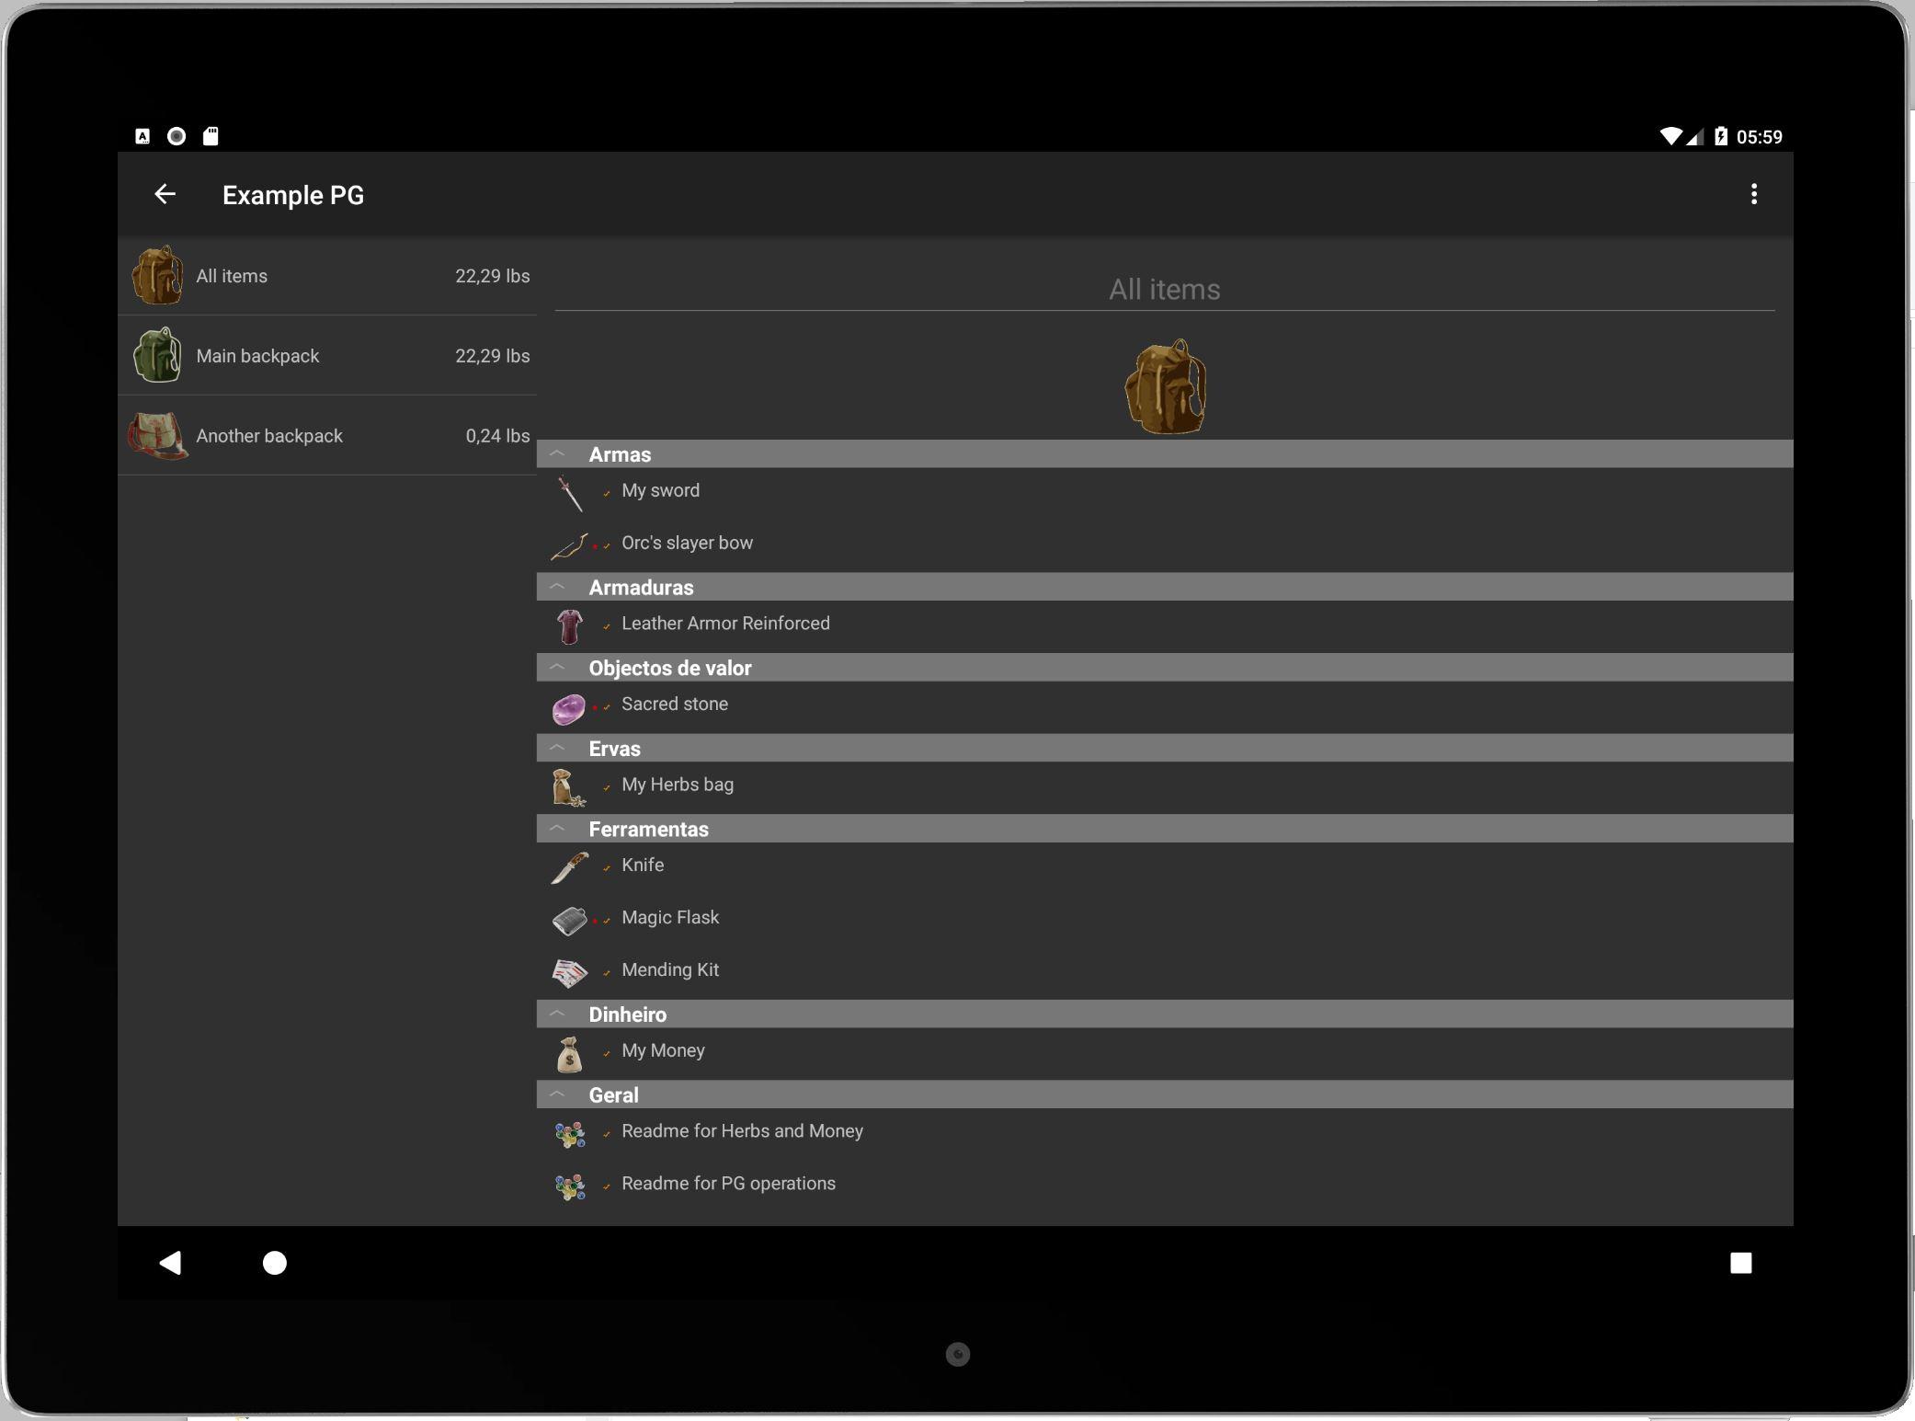This screenshot has width=1915, height=1421.
Task: Collapse the Objectos de valor section
Action: pos(557,668)
